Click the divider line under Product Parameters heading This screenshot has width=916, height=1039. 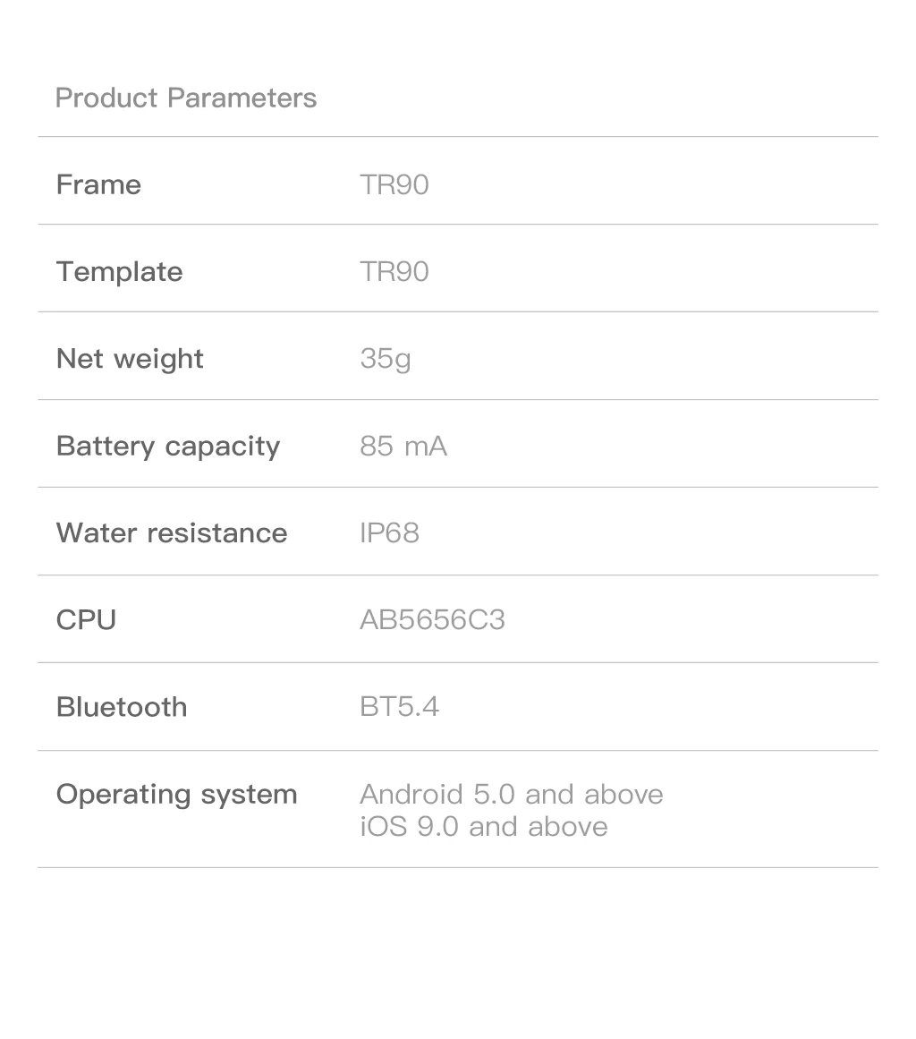(x=458, y=137)
